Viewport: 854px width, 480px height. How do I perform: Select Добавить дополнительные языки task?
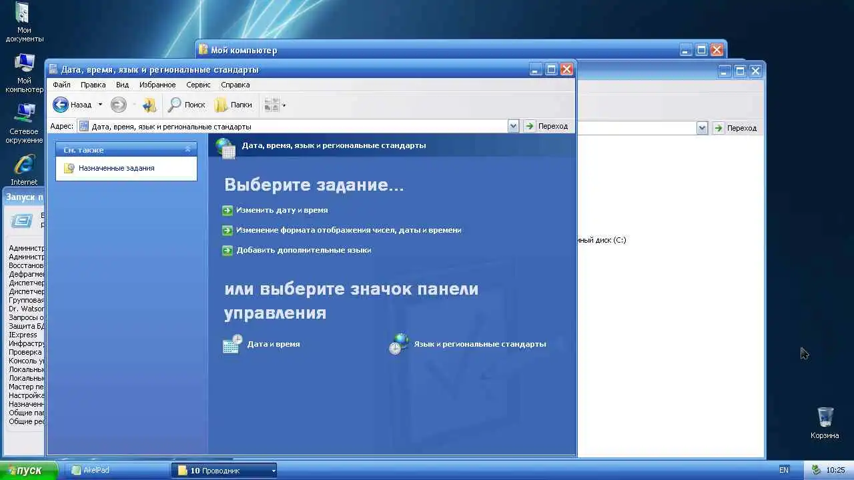pyautogui.click(x=304, y=250)
